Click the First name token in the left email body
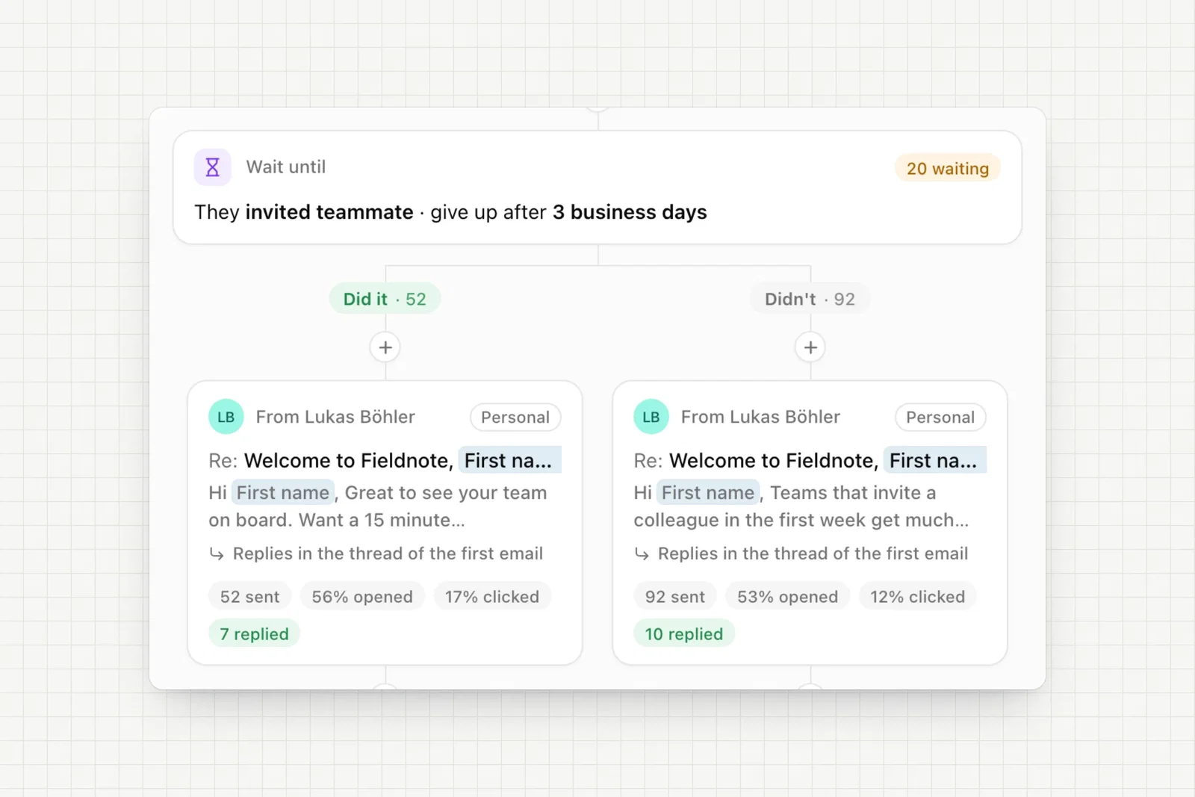 (x=283, y=493)
